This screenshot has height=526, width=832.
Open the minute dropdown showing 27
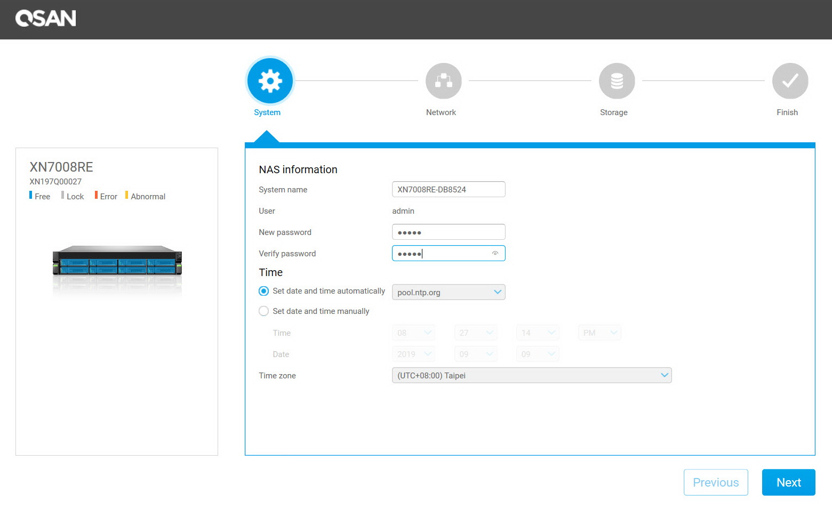[x=476, y=333]
